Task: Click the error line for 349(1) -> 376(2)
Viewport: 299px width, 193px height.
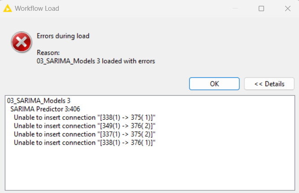Action: point(85,126)
